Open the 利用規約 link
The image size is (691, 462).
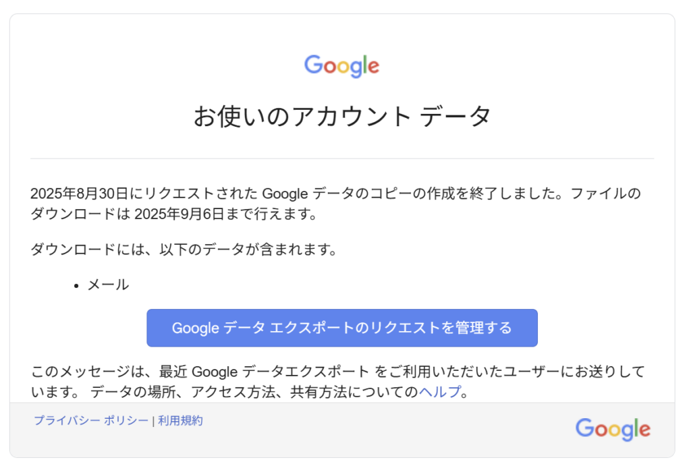click(x=180, y=421)
